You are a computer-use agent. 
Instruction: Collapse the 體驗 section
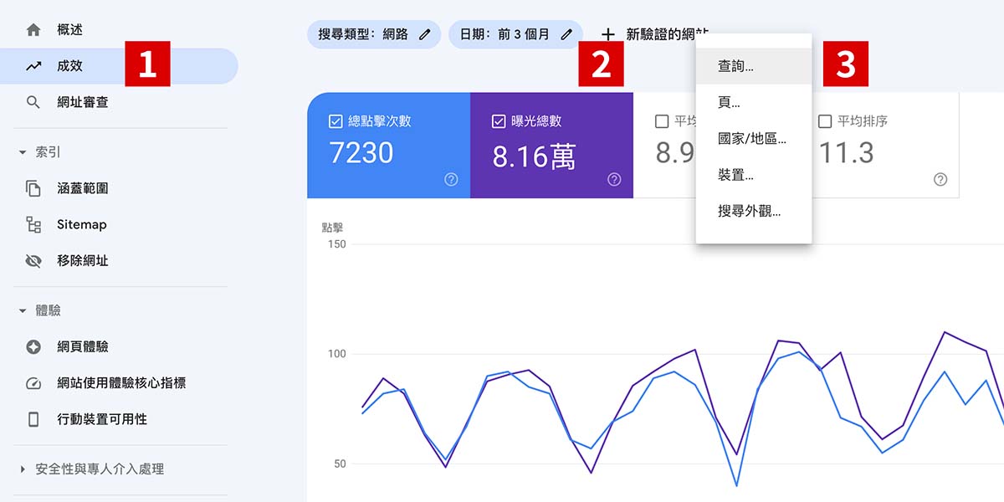coord(23,311)
